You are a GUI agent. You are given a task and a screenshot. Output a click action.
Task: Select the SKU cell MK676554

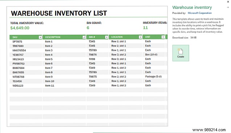pyautogui.click(x=19, y=50)
